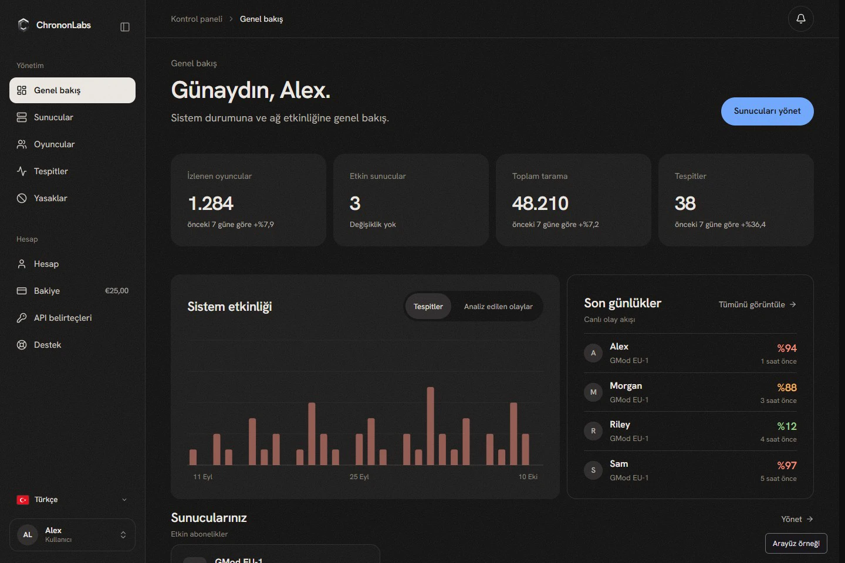Click the Destek lifebuoy icon

click(x=22, y=345)
